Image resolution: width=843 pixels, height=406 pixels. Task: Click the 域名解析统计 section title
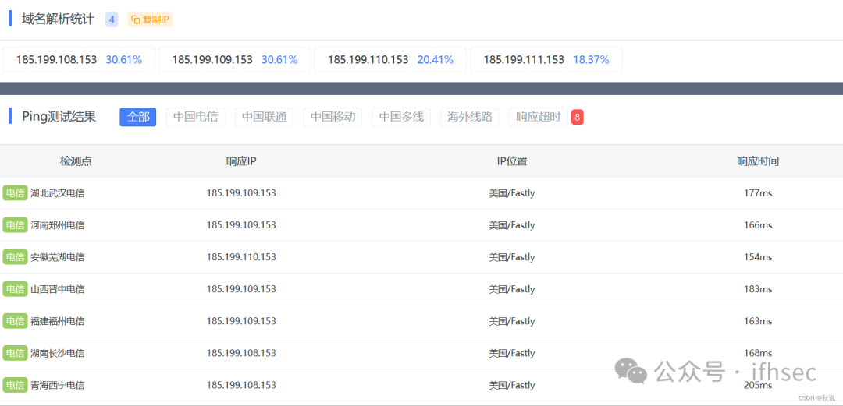click(x=58, y=19)
